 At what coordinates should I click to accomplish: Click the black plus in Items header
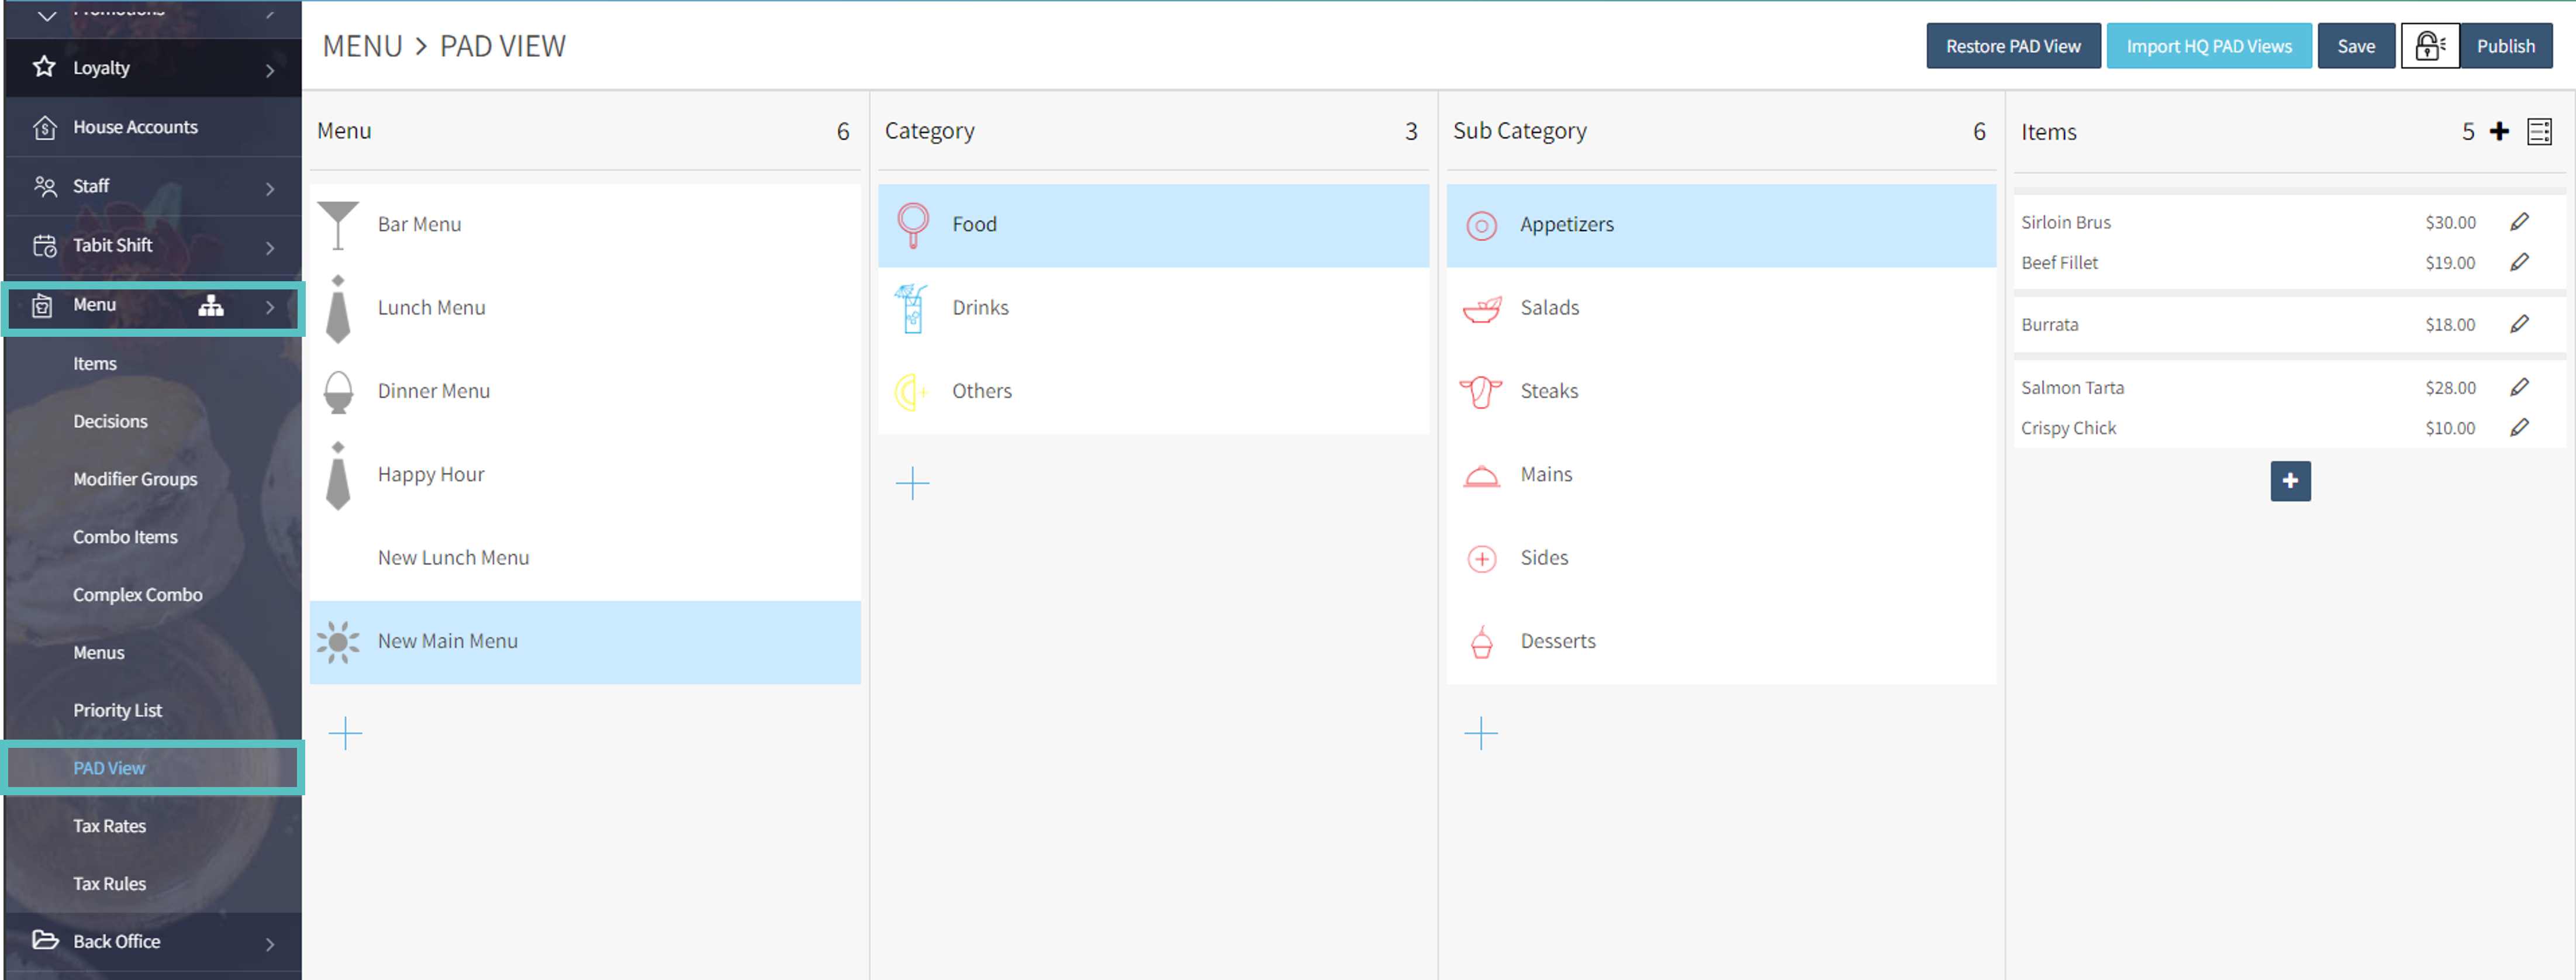(x=2499, y=132)
